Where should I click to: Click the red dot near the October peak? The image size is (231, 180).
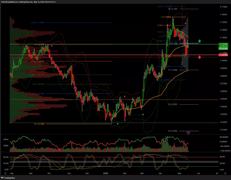click(x=52, y=46)
